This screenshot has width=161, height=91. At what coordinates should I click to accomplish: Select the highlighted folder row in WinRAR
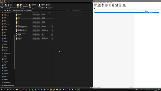(x=126, y=13)
